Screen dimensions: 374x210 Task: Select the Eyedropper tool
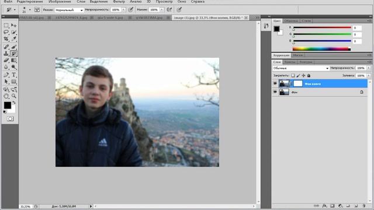click(13, 38)
